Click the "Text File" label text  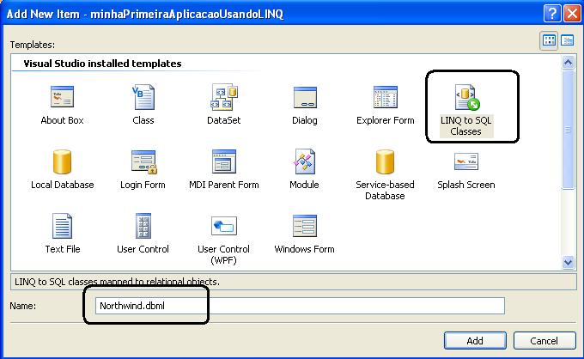click(63, 249)
